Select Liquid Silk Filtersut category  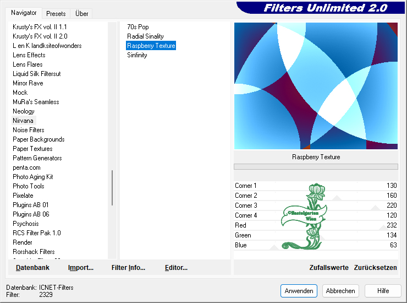pos(37,74)
